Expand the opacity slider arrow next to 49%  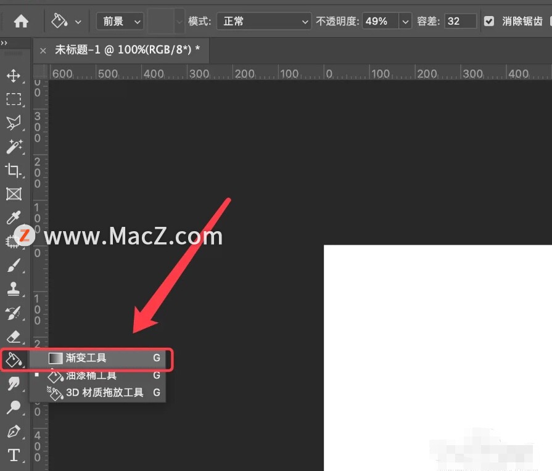pyautogui.click(x=405, y=22)
